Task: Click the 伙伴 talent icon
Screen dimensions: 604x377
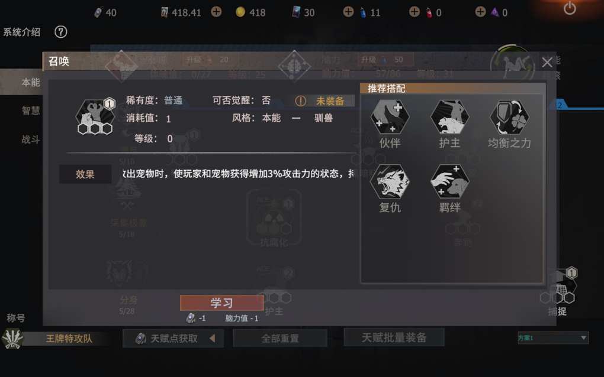Action: [390, 117]
